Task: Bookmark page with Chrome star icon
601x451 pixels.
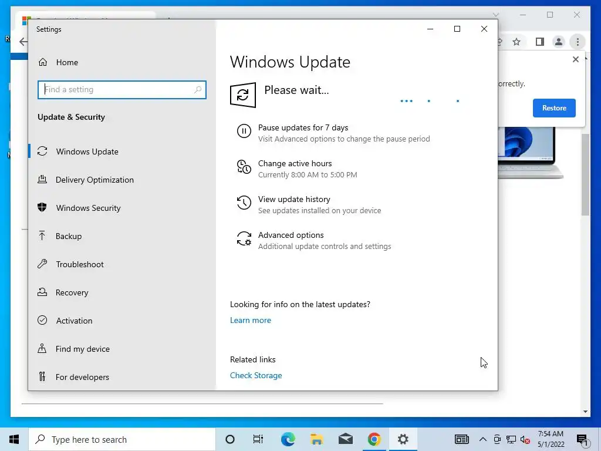Action: click(516, 42)
